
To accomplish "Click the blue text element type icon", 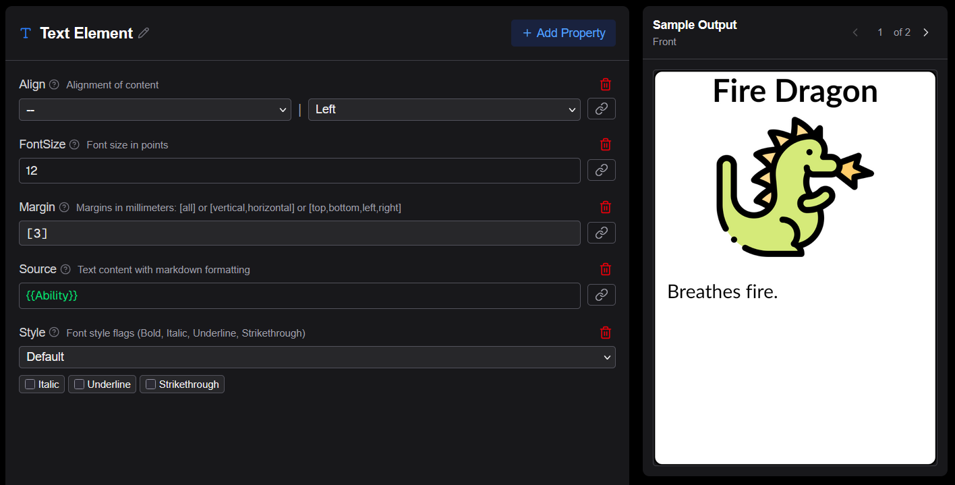I will click(26, 33).
